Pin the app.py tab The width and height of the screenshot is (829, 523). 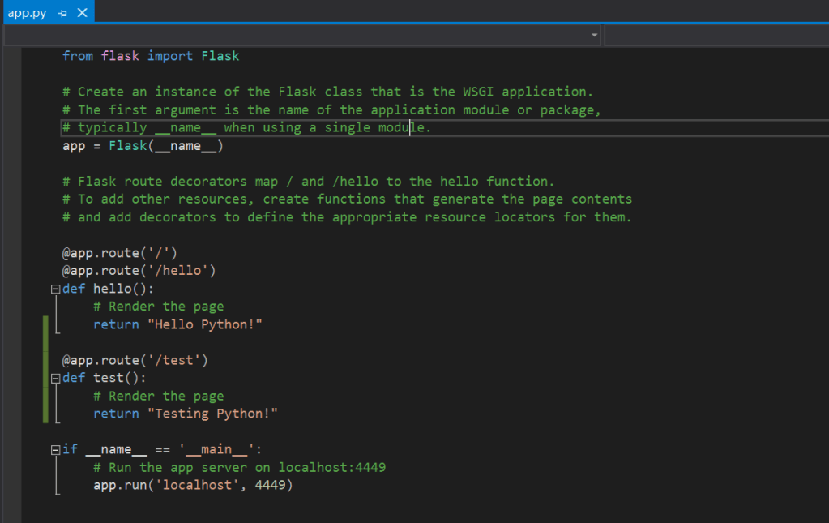(63, 14)
